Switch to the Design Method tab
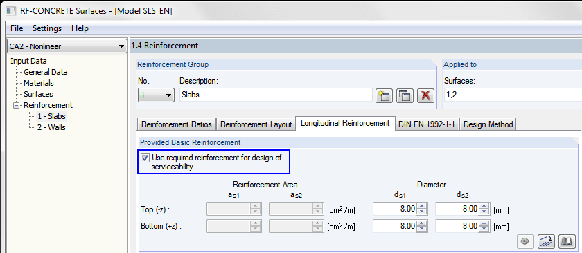This screenshot has height=253, width=582. click(x=488, y=124)
